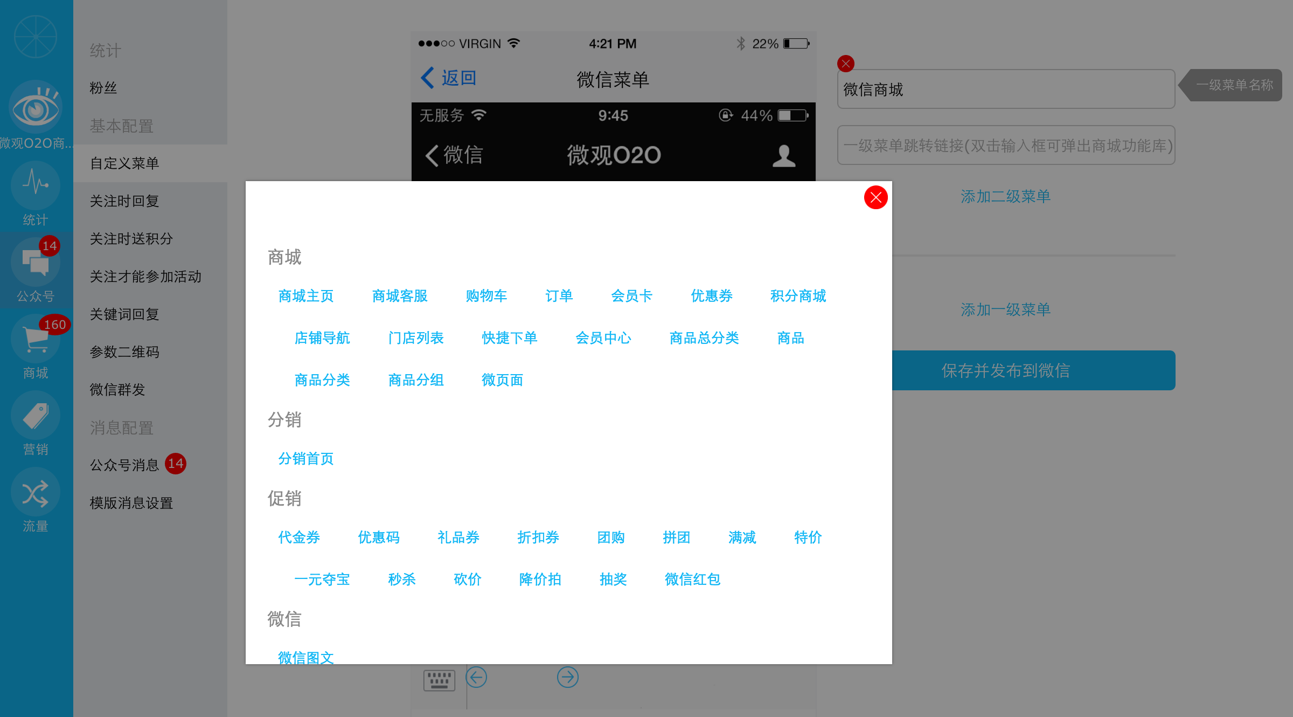Open the 公众号 sidebar section
Screen dimensions: 1293x717
(x=36, y=271)
